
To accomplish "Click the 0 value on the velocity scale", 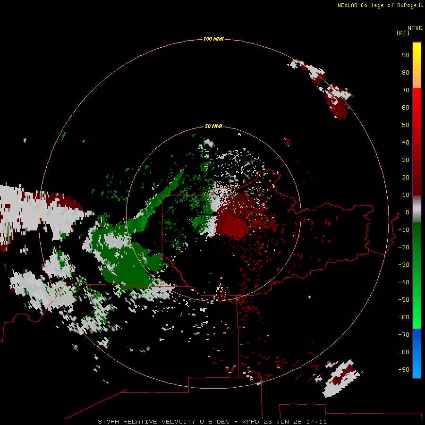I will pyautogui.click(x=407, y=212).
